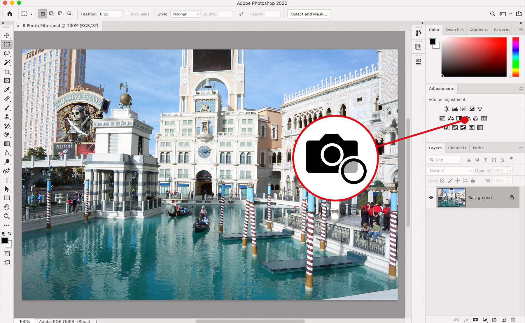Screen dimensions: 525x323
Task: Open the Share document button
Action: [519, 14]
